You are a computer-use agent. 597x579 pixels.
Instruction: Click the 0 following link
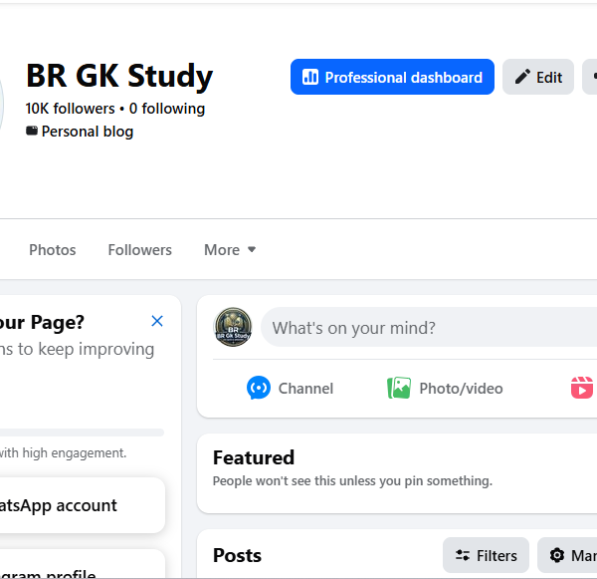click(x=167, y=109)
